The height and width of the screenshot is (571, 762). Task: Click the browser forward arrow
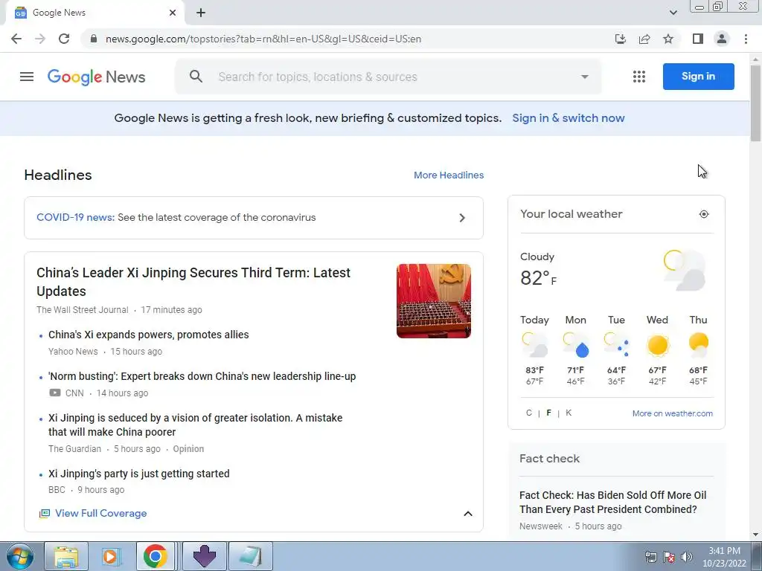[40, 39]
